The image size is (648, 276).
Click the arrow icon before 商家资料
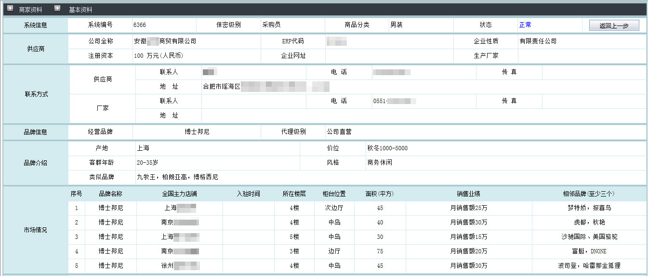(10, 9)
